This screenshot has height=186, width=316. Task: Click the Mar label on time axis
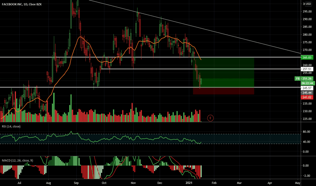pos(239,183)
